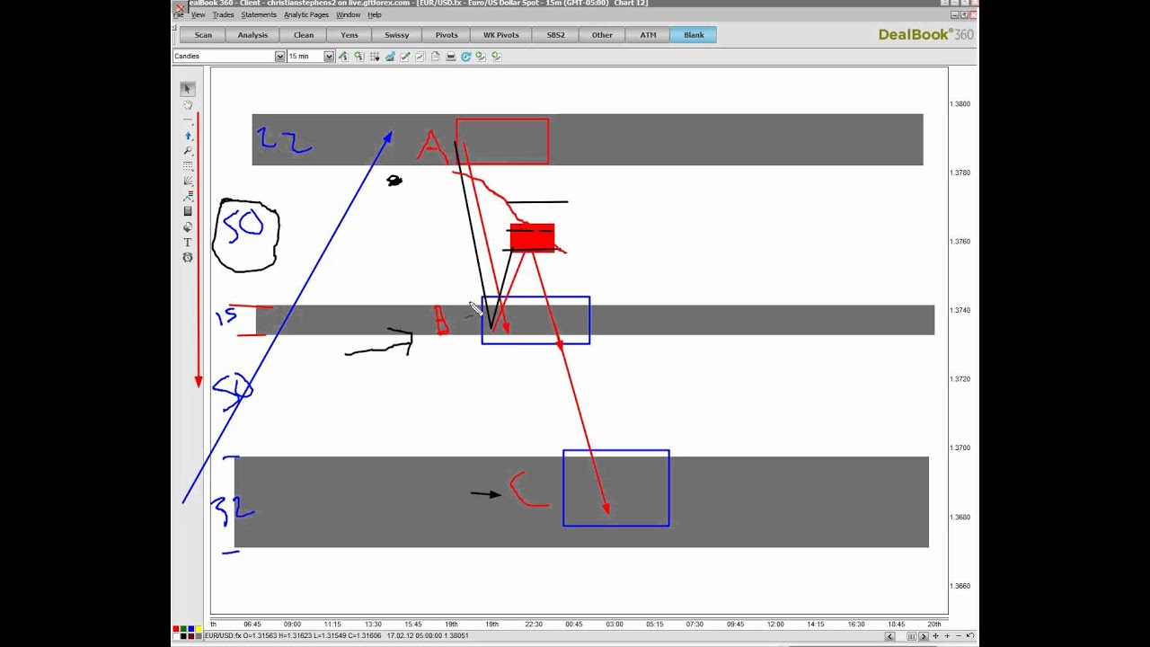The width and height of the screenshot is (1150, 647).
Task: Pick the green color swatch
Action: (x=183, y=628)
